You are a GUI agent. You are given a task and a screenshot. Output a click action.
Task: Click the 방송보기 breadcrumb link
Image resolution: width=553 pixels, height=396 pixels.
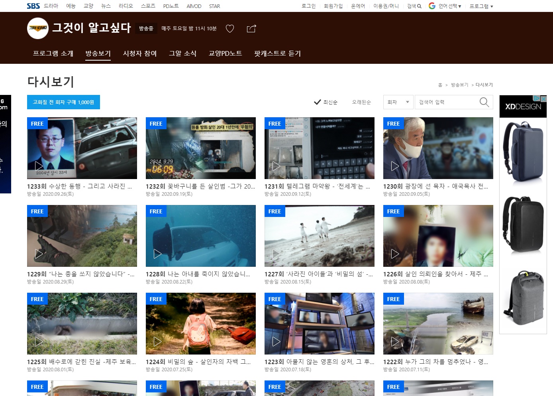[x=459, y=85]
